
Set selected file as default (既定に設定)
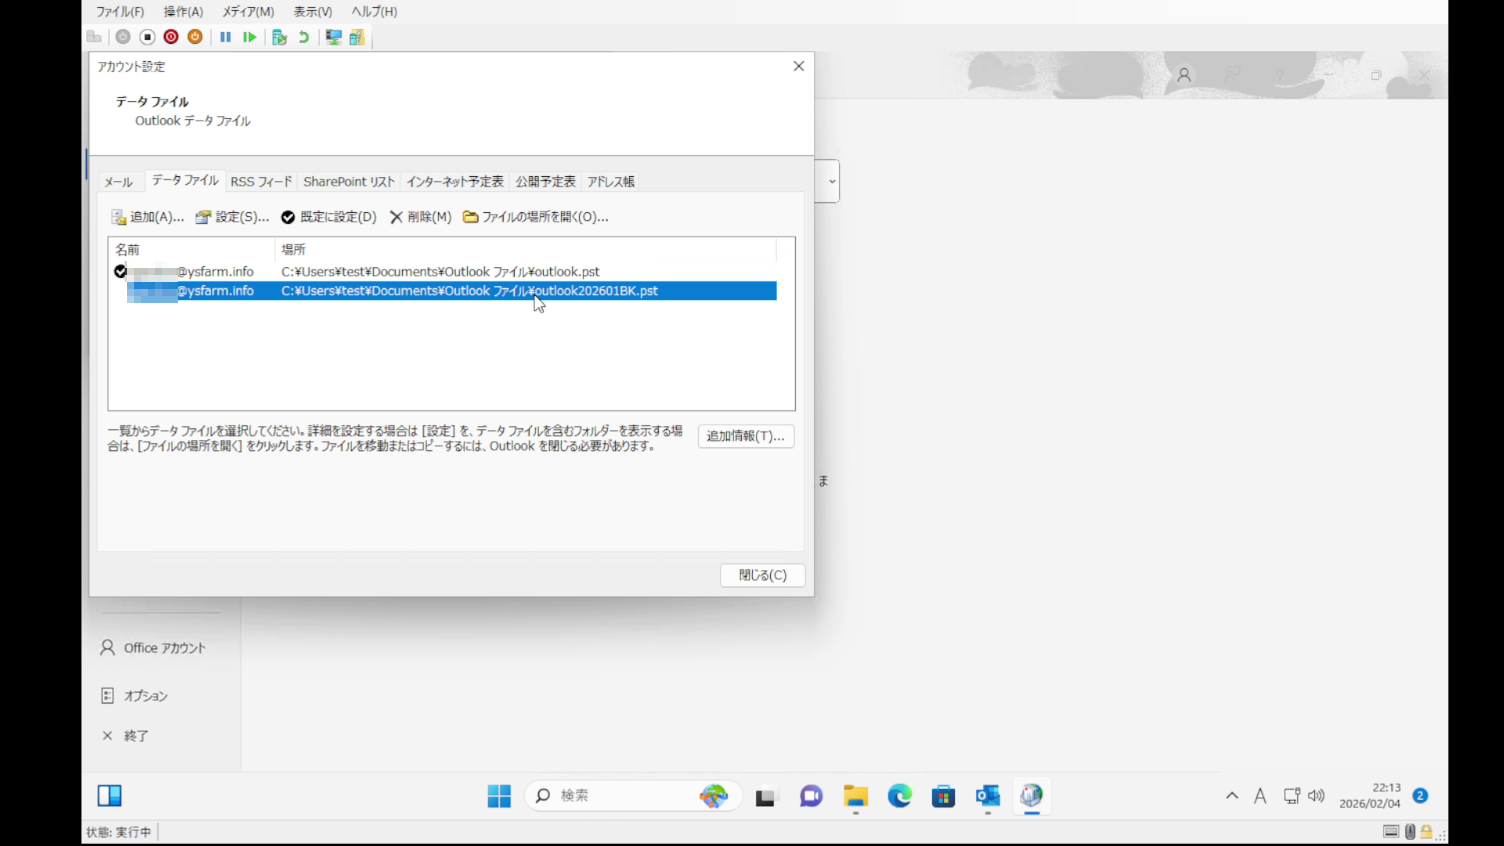[x=329, y=217]
